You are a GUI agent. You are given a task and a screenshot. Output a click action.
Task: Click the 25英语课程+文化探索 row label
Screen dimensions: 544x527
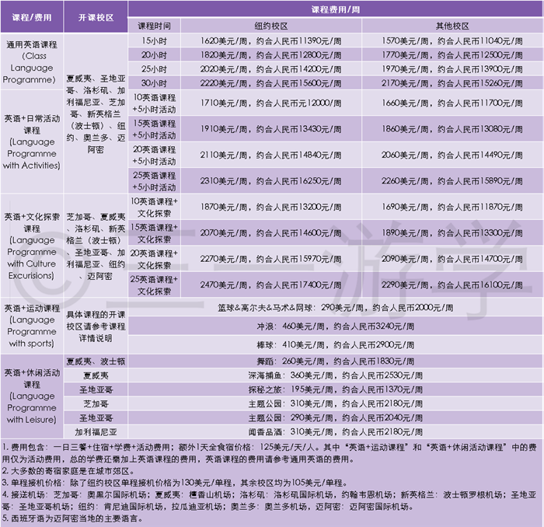pos(154,284)
